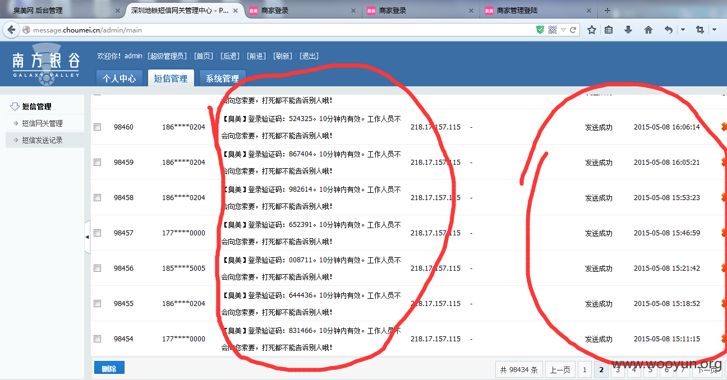Open the 系统管理 tab
Screen dimensions: 727x380
coord(222,78)
